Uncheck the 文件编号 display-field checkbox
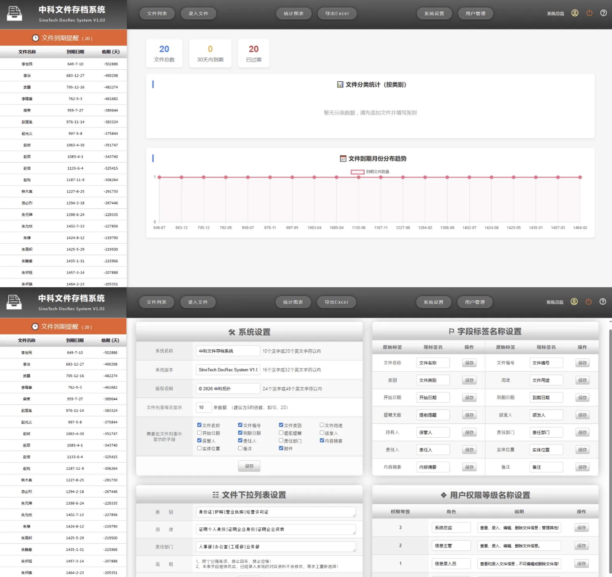This screenshot has height=577, width=612. point(240,425)
